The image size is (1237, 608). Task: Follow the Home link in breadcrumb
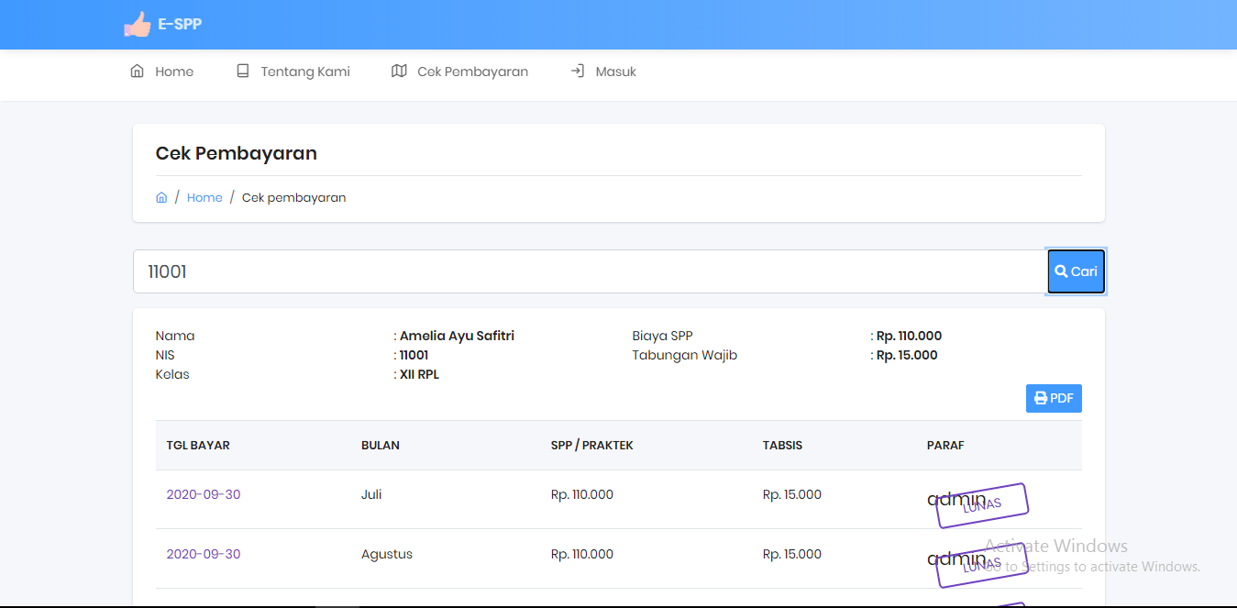point(204,197)
